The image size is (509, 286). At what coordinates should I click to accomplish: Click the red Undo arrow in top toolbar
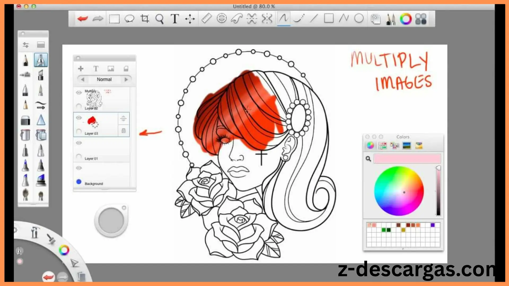point(83,19)
